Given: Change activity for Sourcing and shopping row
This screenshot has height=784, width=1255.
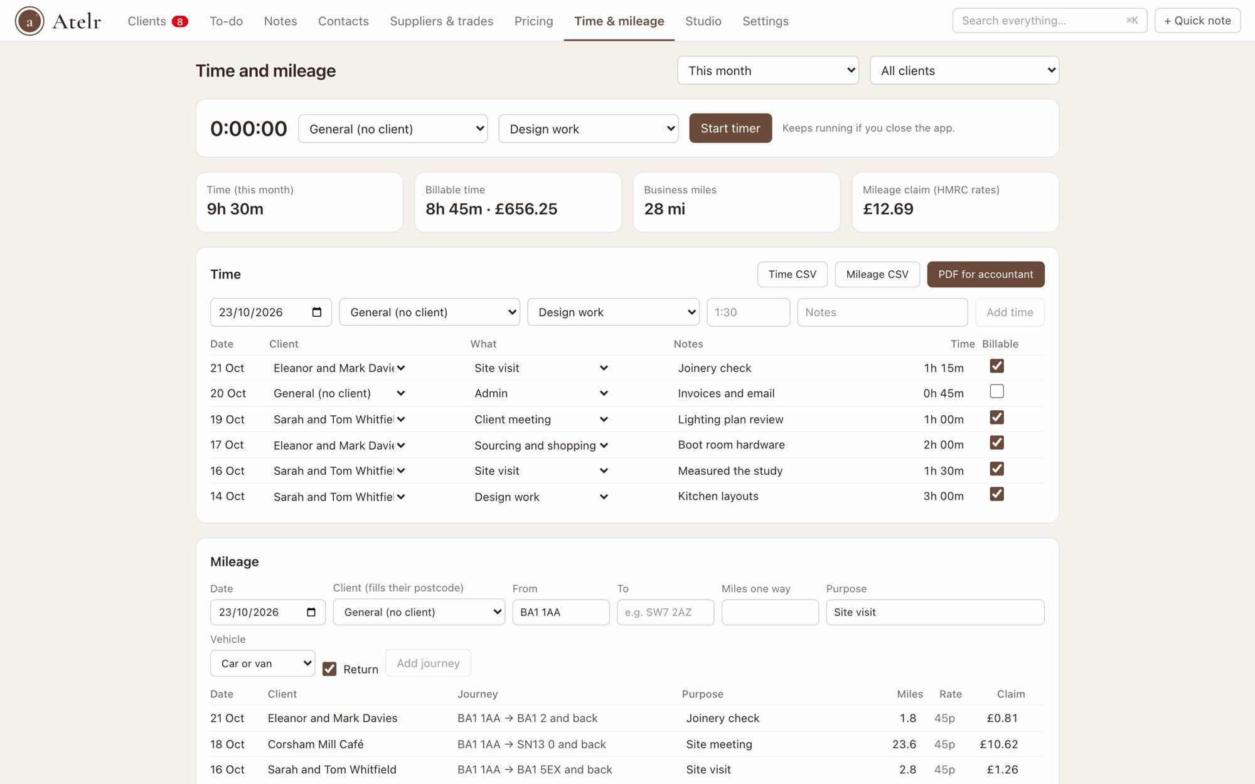Looking at the screenshot, I should (x=541, y=445).
